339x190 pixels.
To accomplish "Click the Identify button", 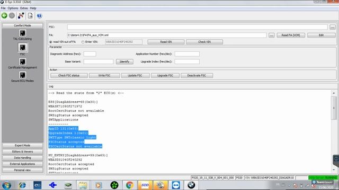I will pos(124,62).
